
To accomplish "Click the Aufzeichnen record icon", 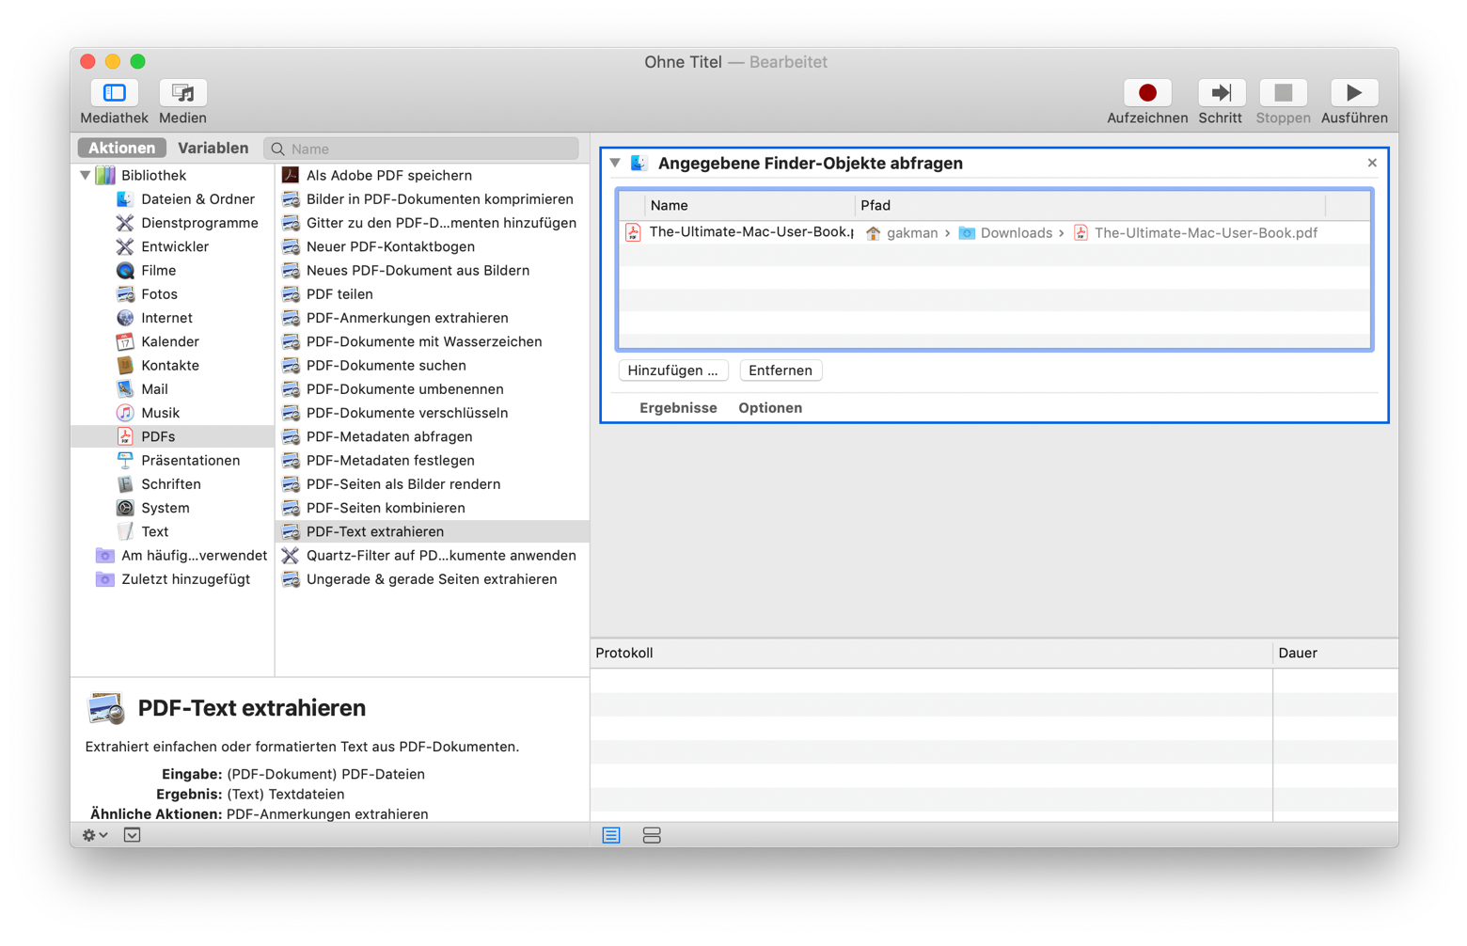I will pyautogui.click(x=1146, y=92).
